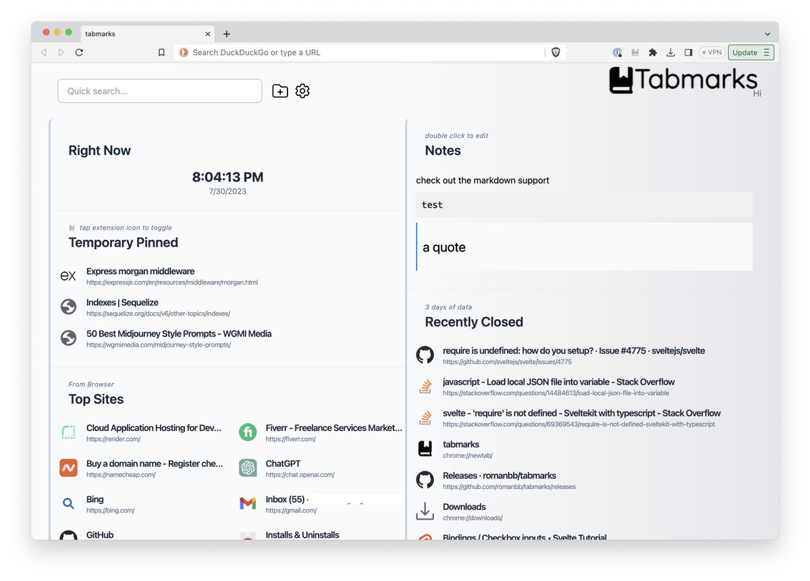
Task: Click the ChatGPT favicon
Action: [248, 468]
